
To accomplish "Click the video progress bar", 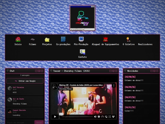I will [x=77, y=117].
